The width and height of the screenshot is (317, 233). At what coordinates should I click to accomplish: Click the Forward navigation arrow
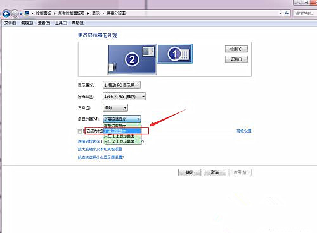15,13
